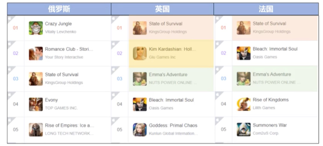The image size is (323, 146).
Task: Click the Lilith Games publisher name
Action: [x=264, y=108]
